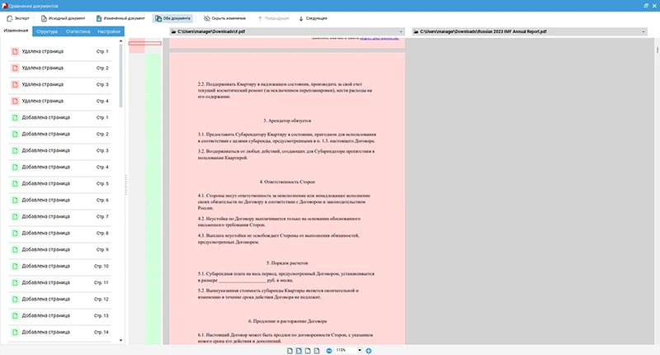Select Удалена страница Стр. 2 entry
The width and height of the screenshot is (660, 355).
59,68
